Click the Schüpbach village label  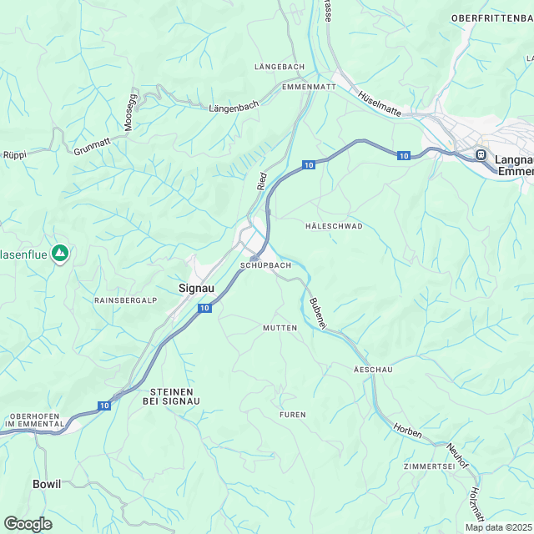tap(265, 265)
